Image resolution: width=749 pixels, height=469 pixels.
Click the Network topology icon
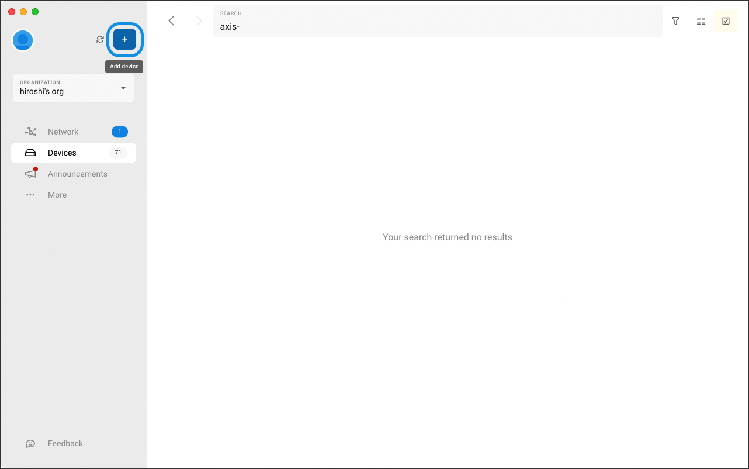point(30,132)
